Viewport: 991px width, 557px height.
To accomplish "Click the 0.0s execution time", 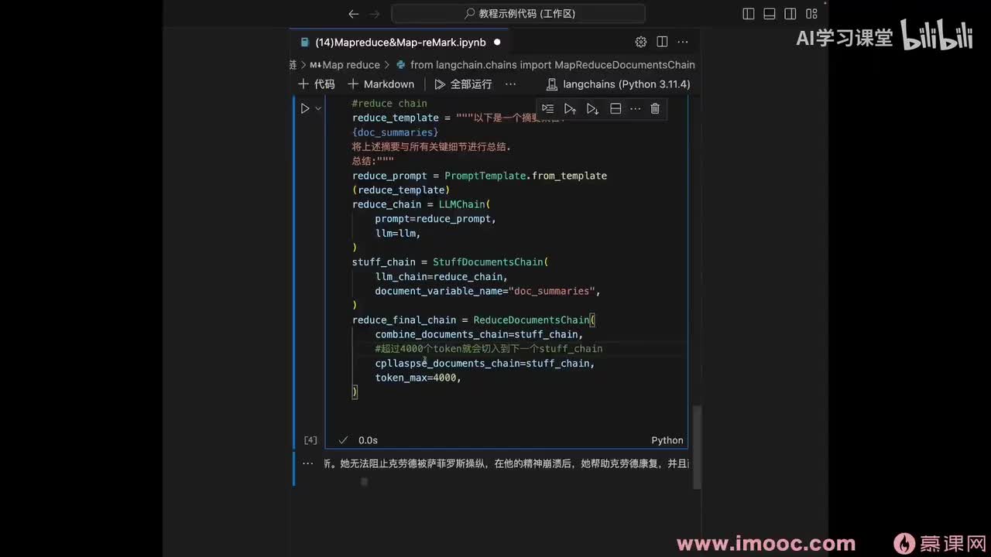I will point(368,440).
